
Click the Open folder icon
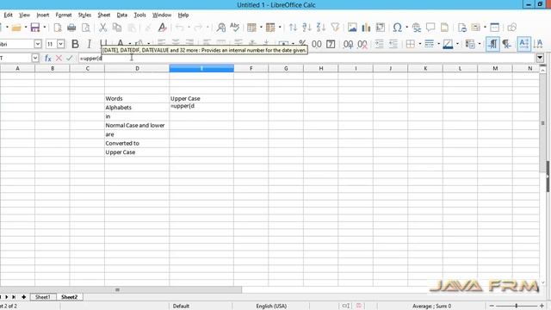(x=16, y=28)
